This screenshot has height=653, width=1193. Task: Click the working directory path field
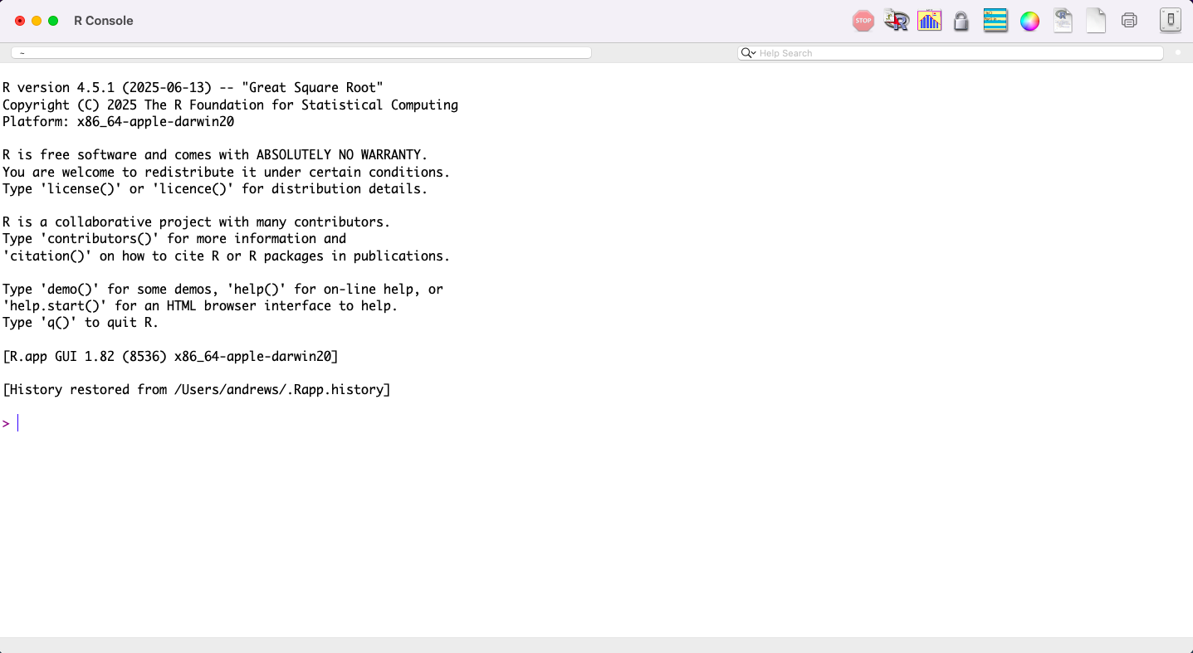[301, 53]
